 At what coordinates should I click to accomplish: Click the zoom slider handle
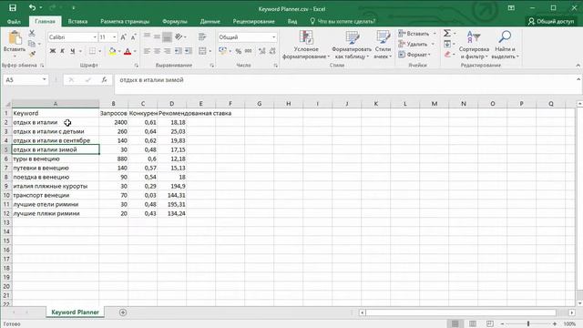coord(528,324)
